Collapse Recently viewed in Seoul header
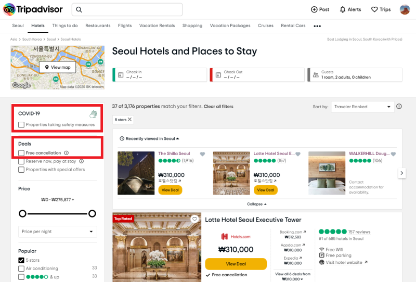Viewport: 416px width, 282px height. coord(150,138)
